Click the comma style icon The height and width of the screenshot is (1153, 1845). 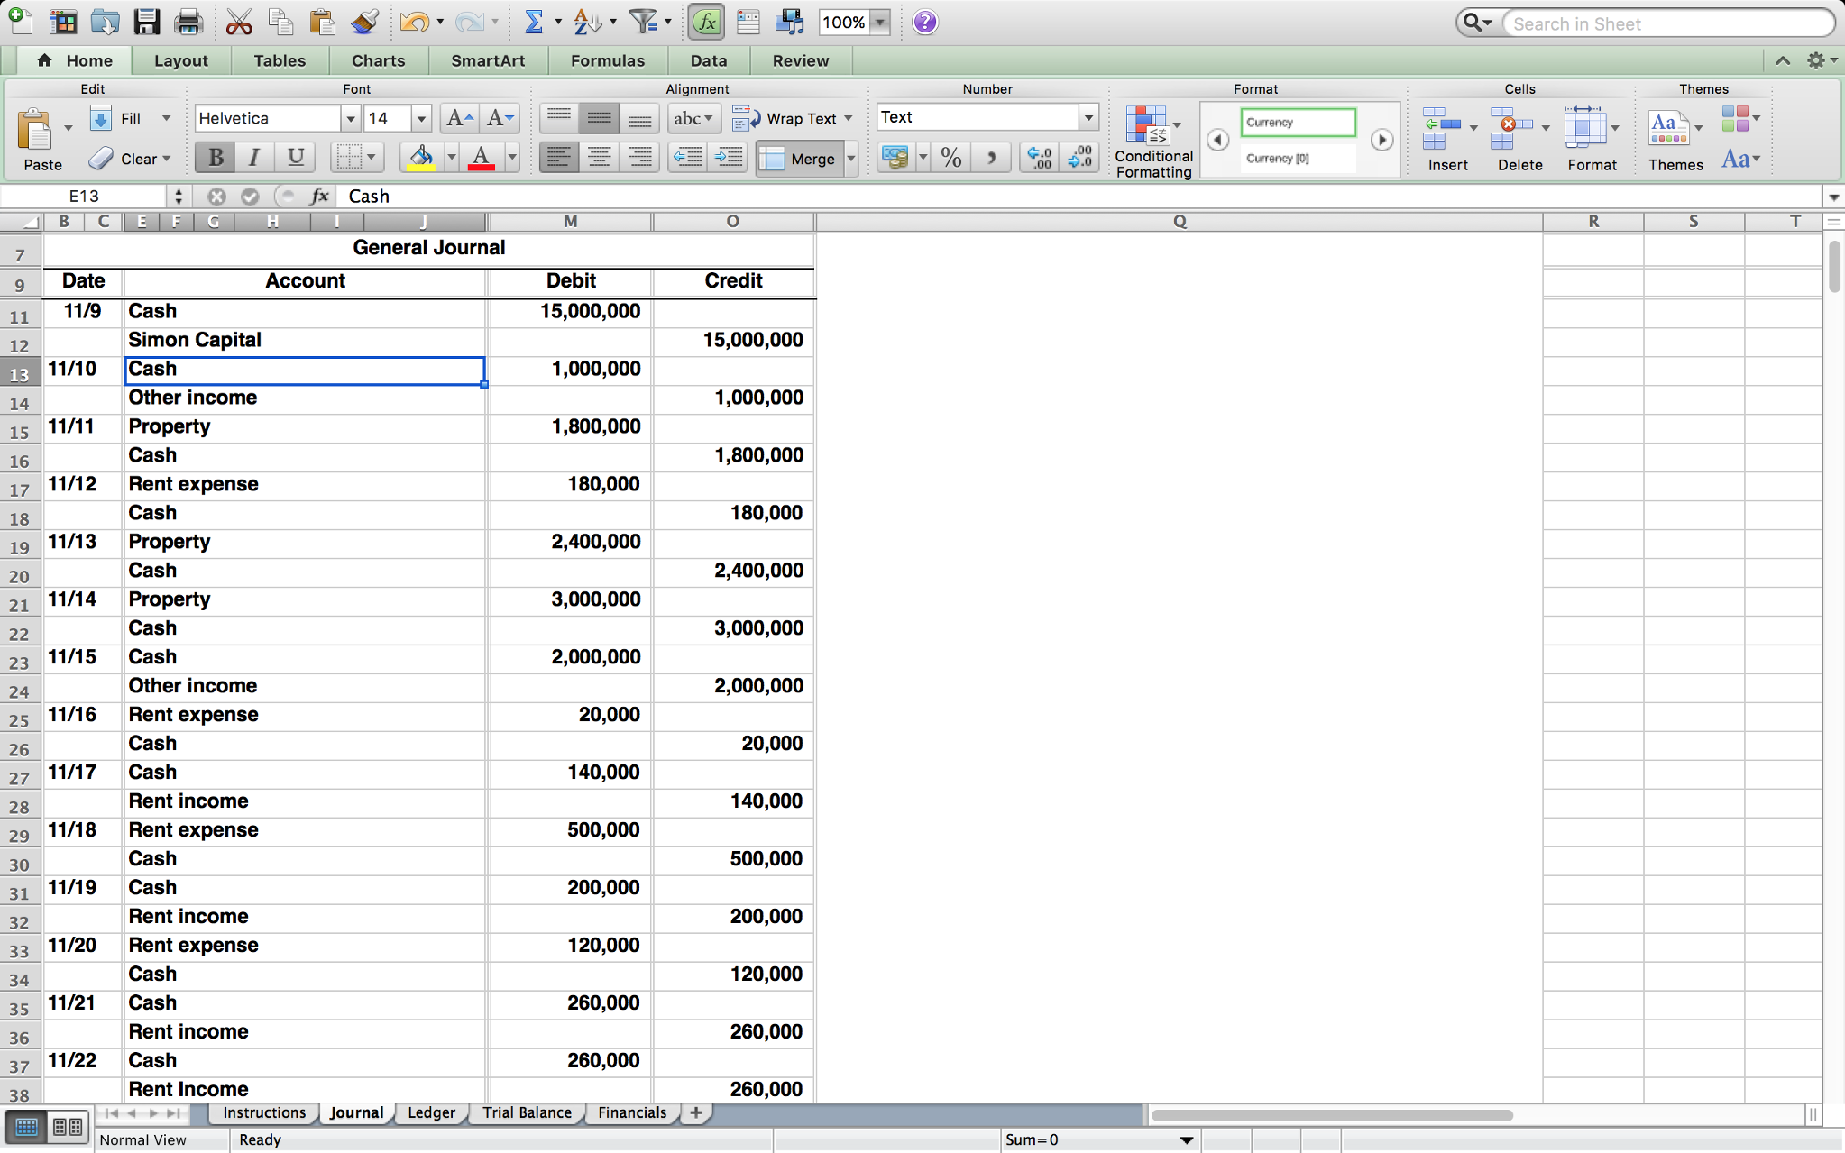click(991, 158)
